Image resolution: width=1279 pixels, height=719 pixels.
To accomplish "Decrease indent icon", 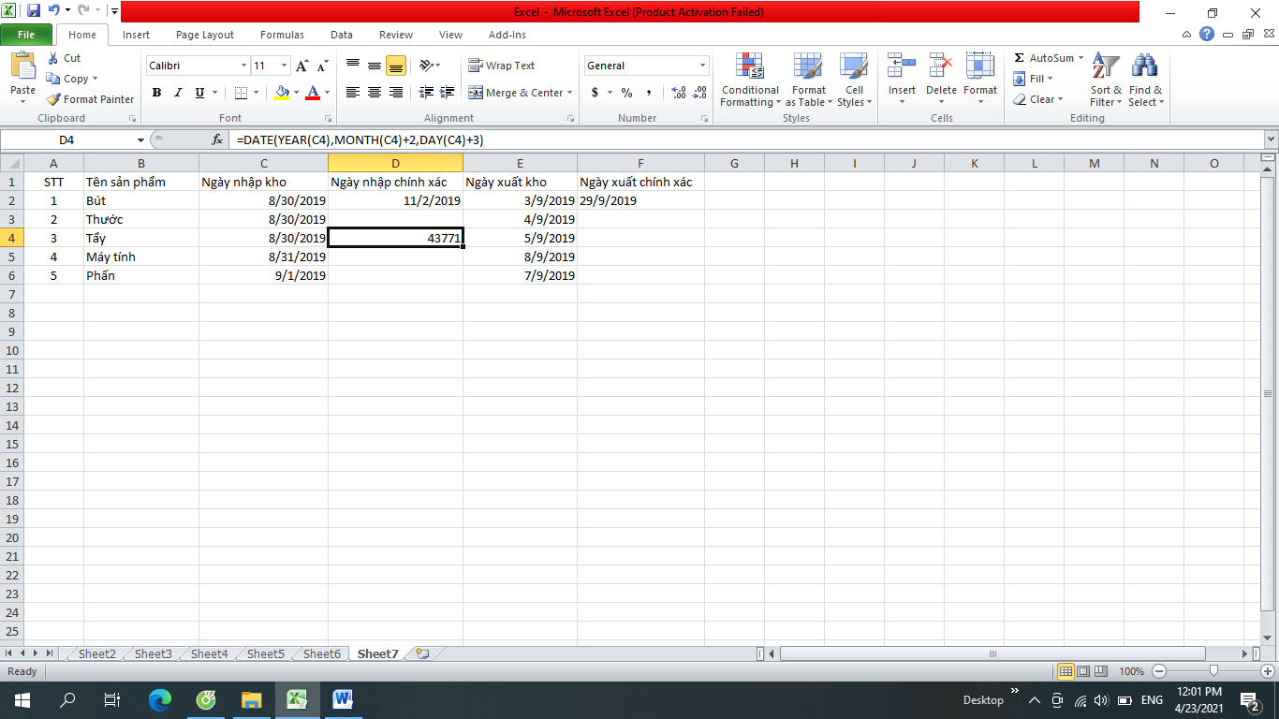I will point(426,93).
